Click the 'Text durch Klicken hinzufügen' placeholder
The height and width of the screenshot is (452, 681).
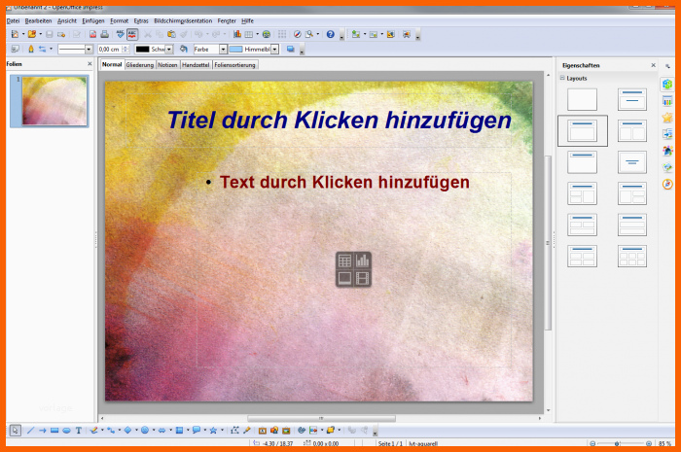(344, 182)
